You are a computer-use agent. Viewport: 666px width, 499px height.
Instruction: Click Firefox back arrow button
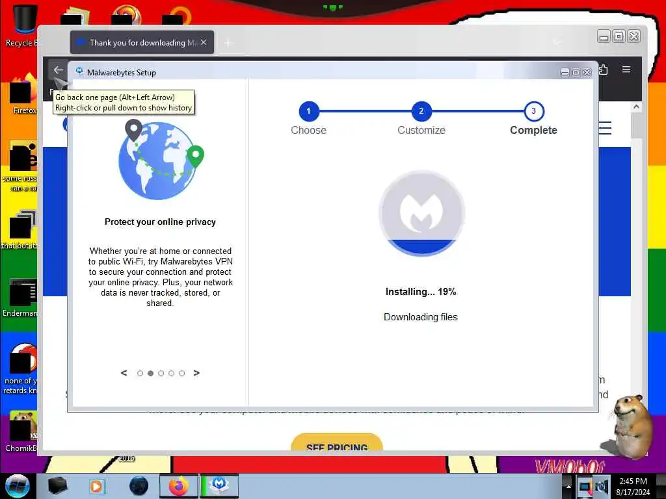pos(58,70)
